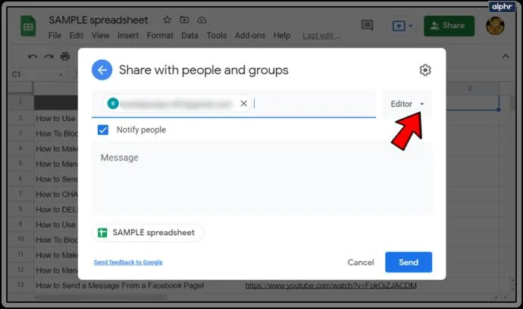Click the print icon in toolbar
This screenshot has height=309, width=523.
click(x=65, y=56)
